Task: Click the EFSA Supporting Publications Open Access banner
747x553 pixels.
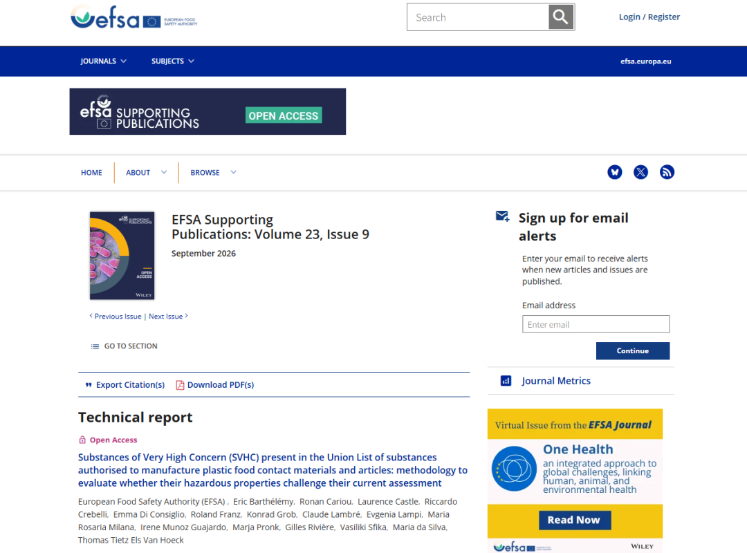Action: [x=207, y=111]
